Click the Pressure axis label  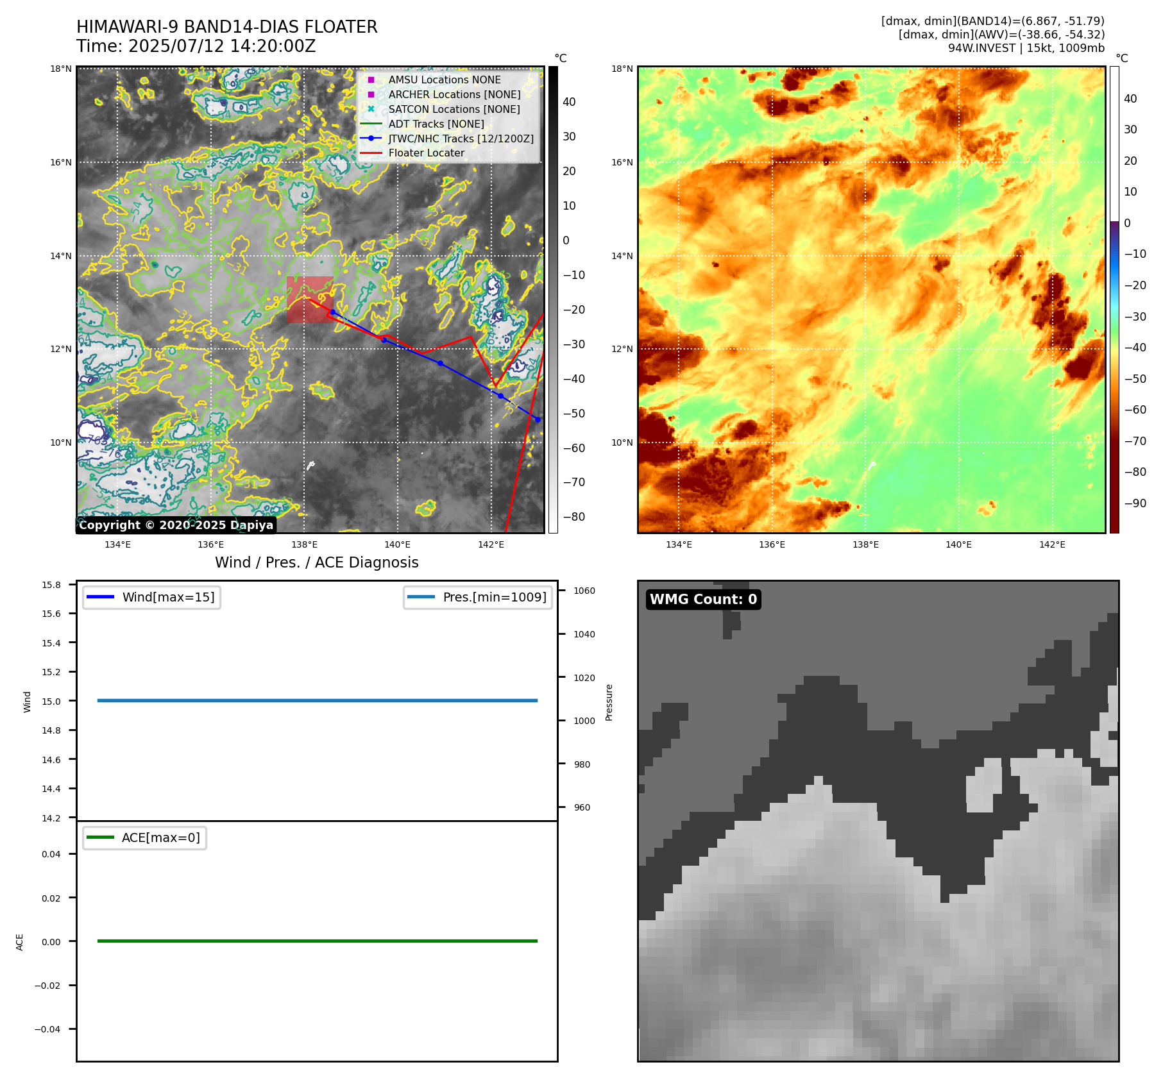[609, 702]
